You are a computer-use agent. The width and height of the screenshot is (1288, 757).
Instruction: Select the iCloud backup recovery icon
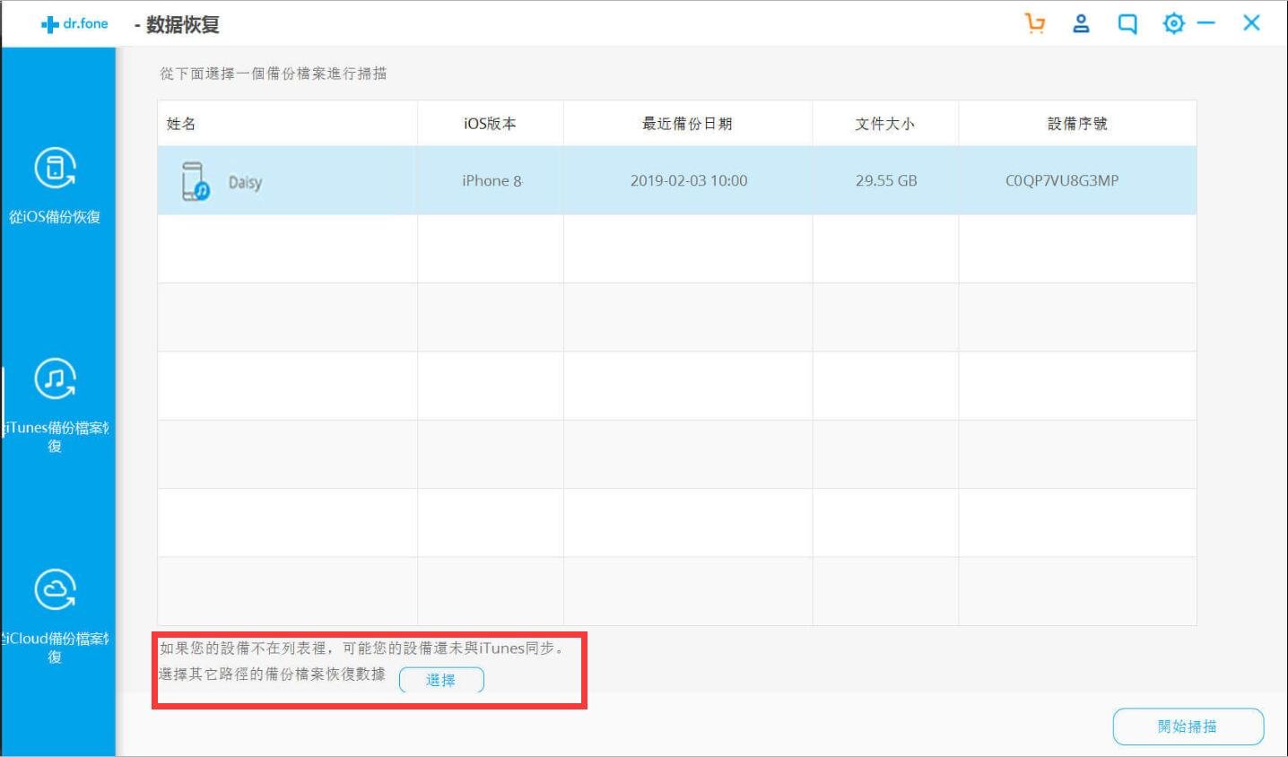click(x=55, y=590)
